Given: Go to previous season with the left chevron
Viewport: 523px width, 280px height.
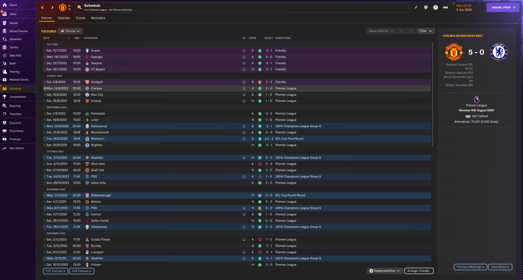Looking at the screenshot, I should [x=402, y=31].
